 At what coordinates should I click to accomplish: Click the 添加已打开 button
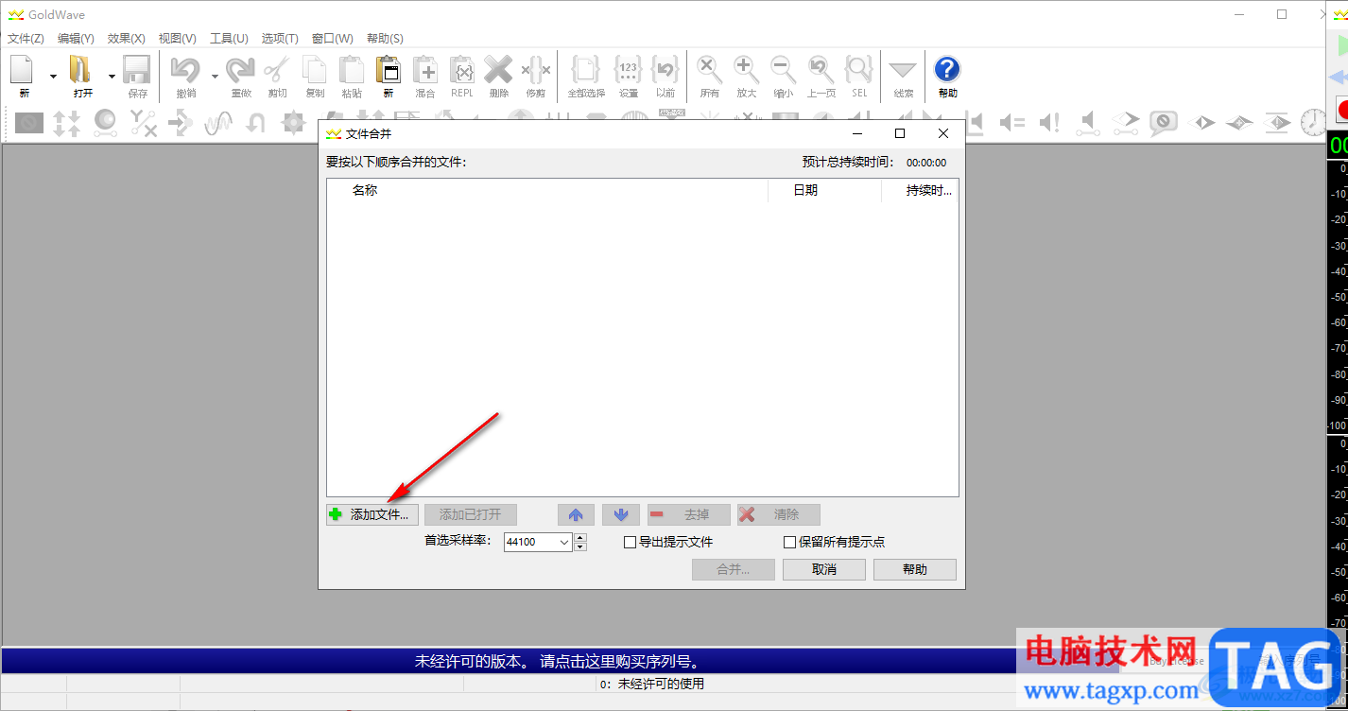coord(471,515)
